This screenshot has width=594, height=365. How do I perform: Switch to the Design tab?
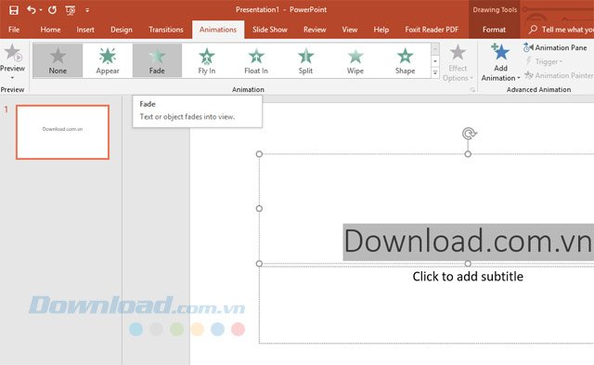122,30
